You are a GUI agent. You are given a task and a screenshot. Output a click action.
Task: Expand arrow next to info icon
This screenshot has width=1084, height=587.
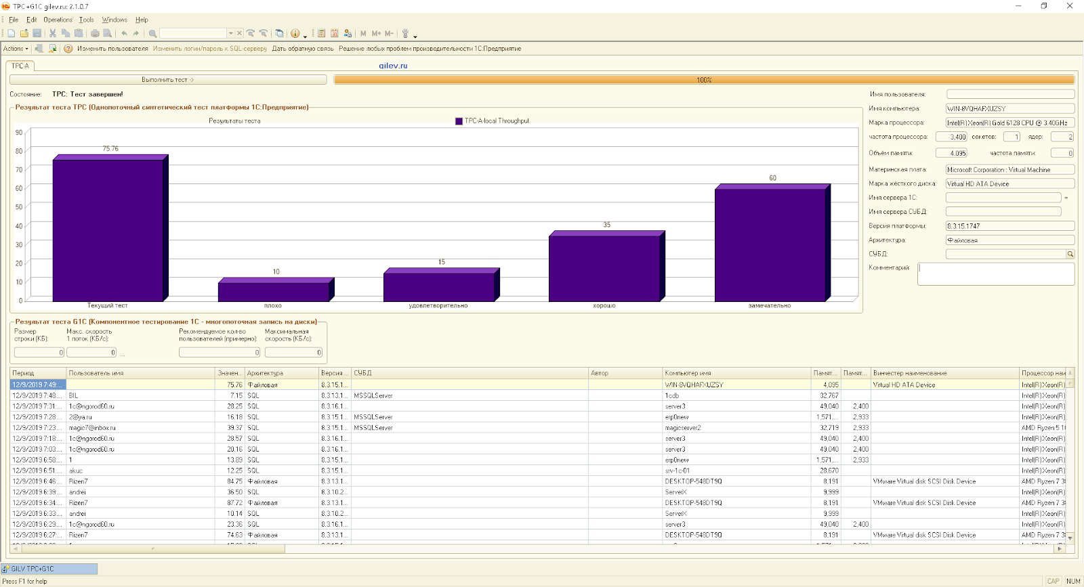click(305, 35)
